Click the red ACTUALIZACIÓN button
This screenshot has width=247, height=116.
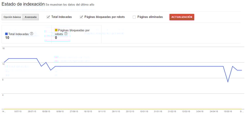(182, 17)
